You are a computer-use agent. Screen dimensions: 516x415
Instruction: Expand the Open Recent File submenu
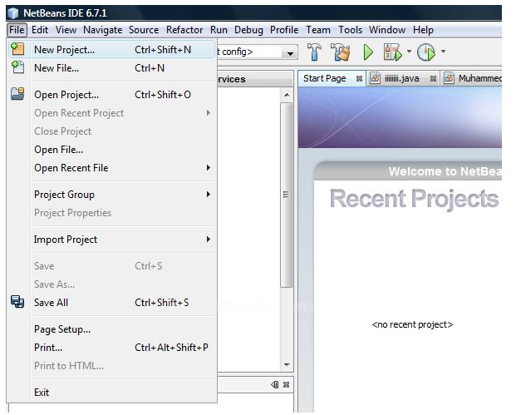tap(208, 168)
